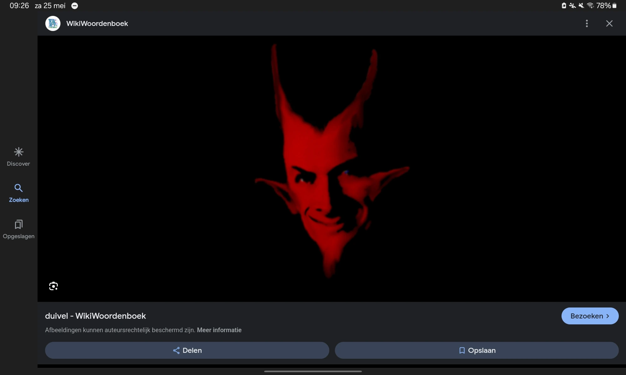Viewport: 626px width, 375px height.
Task: Click the WikiWoordenboek site logo
Action: 53,23
